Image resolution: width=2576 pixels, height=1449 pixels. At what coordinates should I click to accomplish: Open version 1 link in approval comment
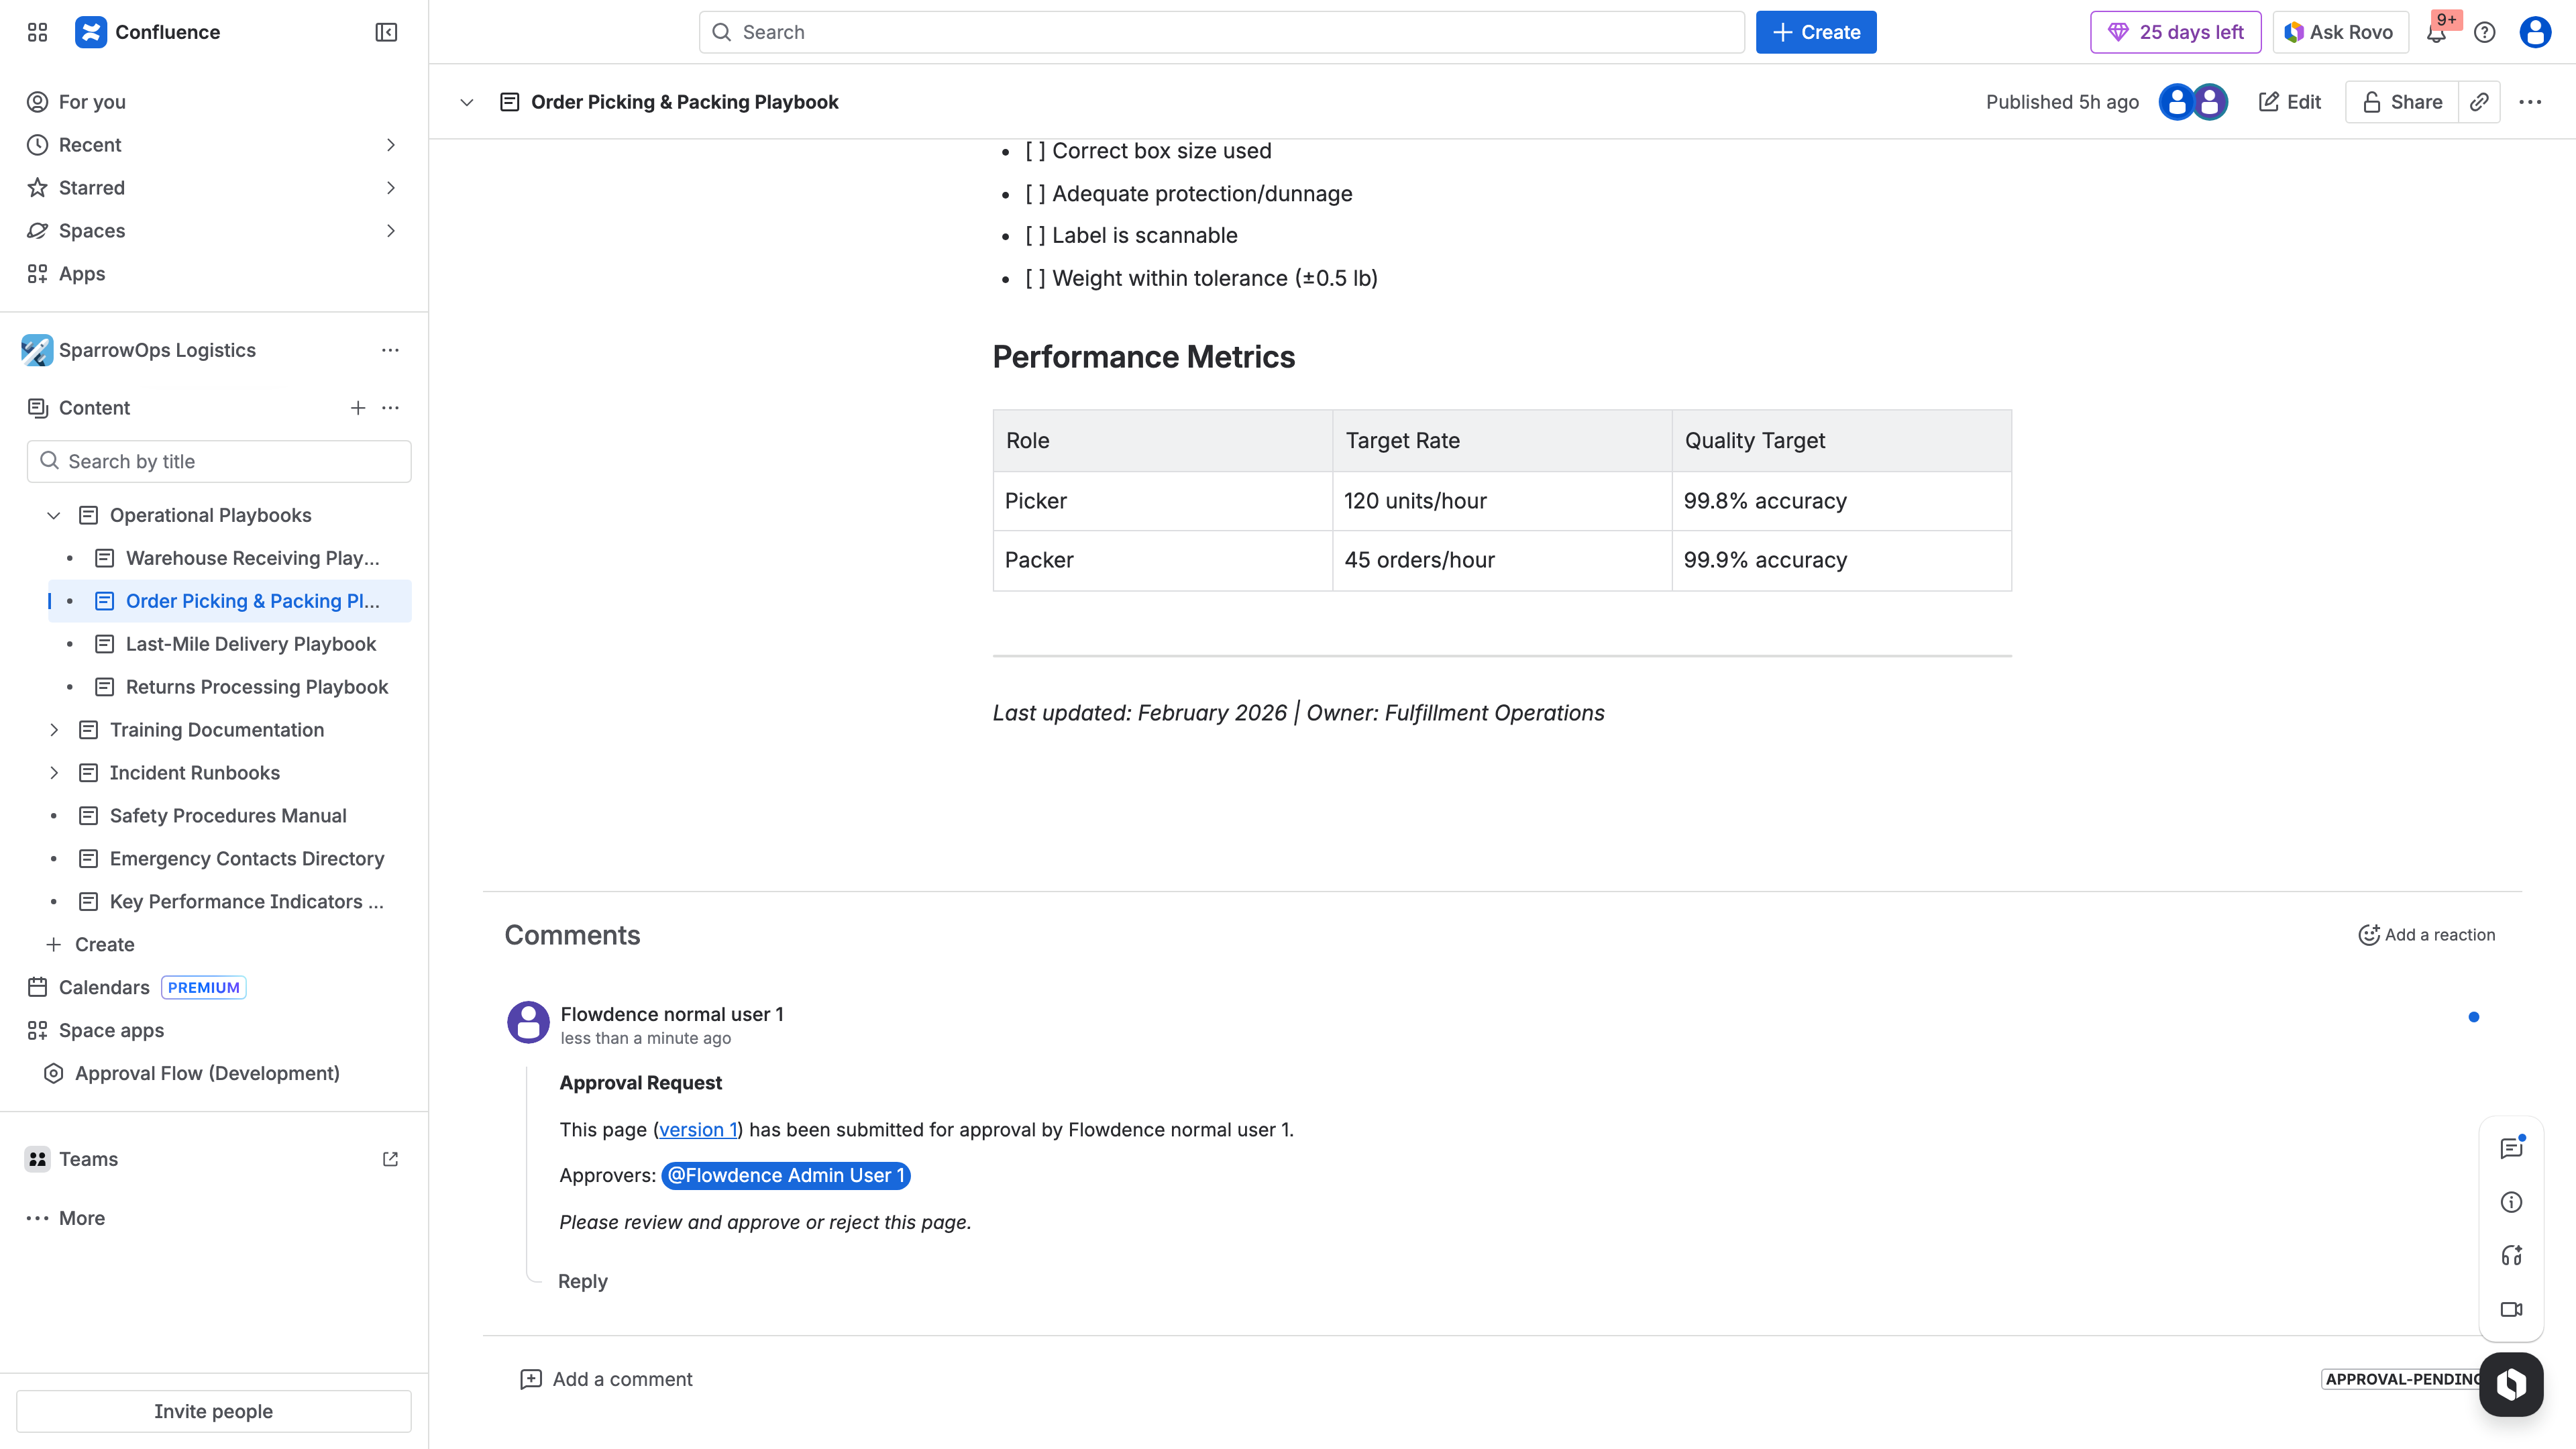point(697,1129)
